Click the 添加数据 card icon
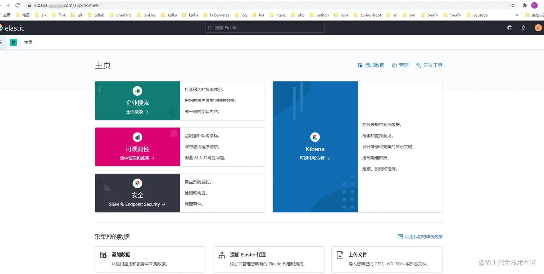This screenshot has width=544, height=274. pos(103,255)
